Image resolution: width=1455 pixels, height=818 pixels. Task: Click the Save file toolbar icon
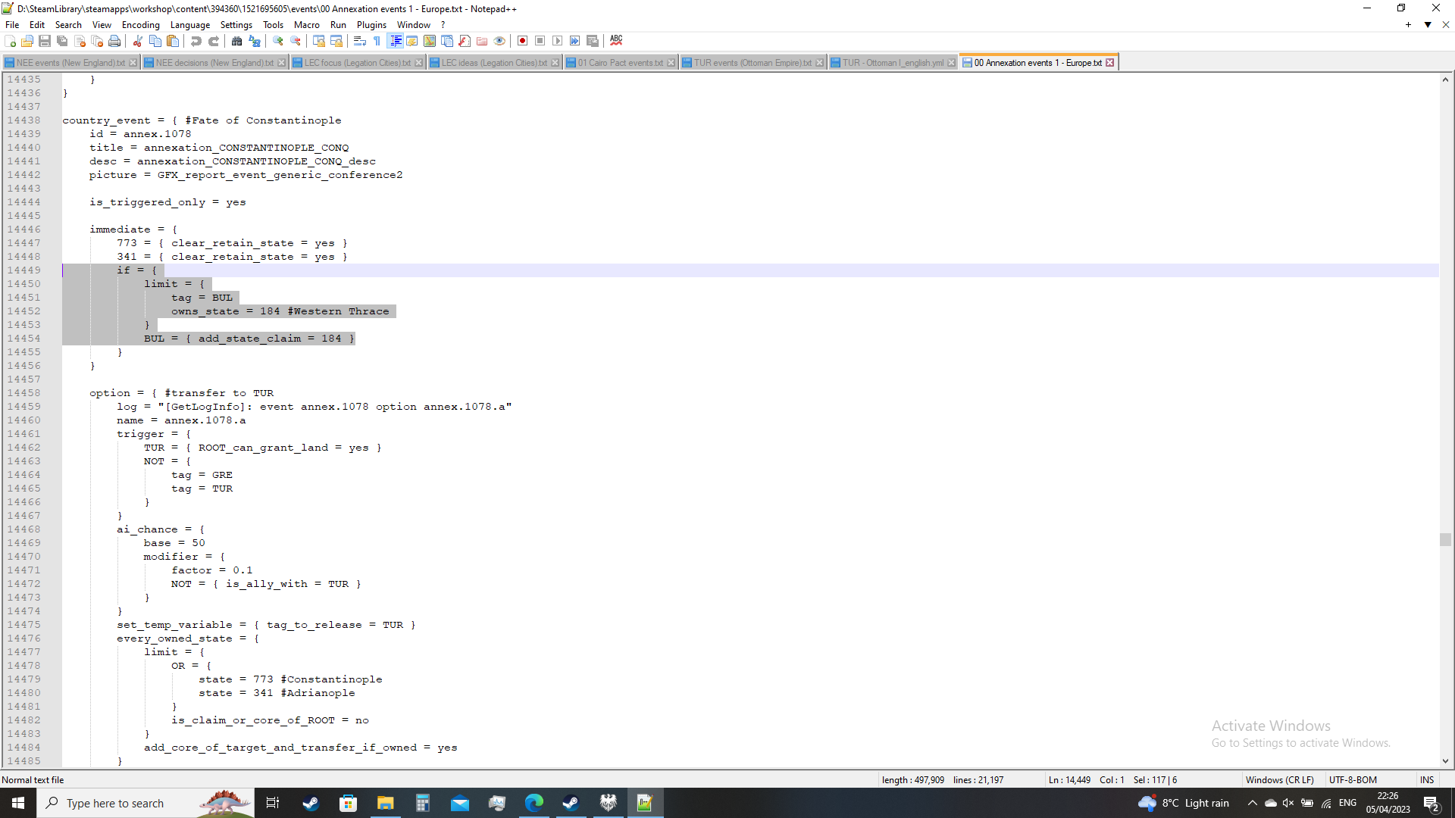coord(45,41)
